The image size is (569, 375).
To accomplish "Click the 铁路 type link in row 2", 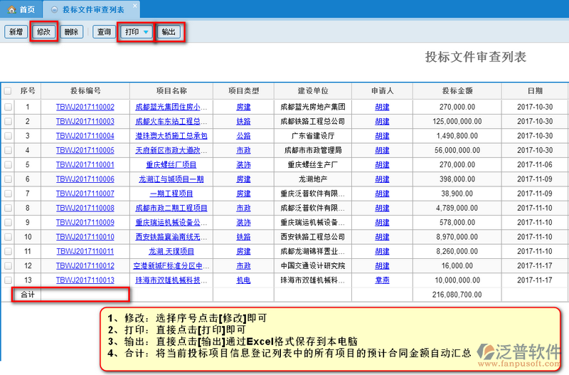I will pyautogui.click(x=243, y=121).
